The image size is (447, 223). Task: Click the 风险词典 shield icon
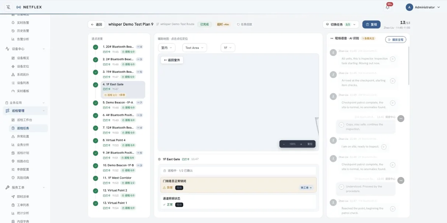[13, 178]
